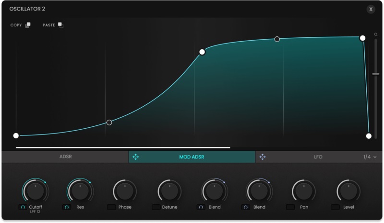Click the first Blend knob
Image resolution: width=384 pixels, height=223 pixels.
click(214, 191)
